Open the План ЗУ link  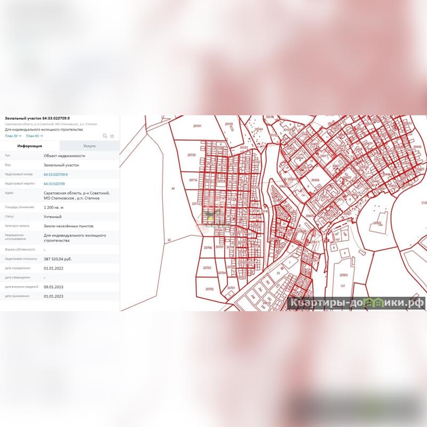(x=13, y=136)
